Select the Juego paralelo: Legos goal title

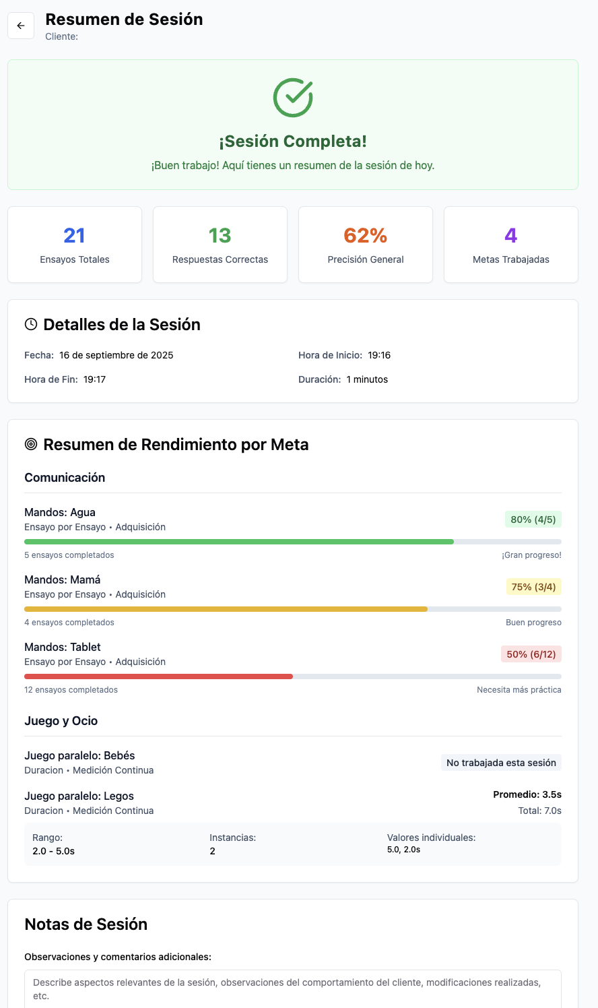(x=79, y=796)
